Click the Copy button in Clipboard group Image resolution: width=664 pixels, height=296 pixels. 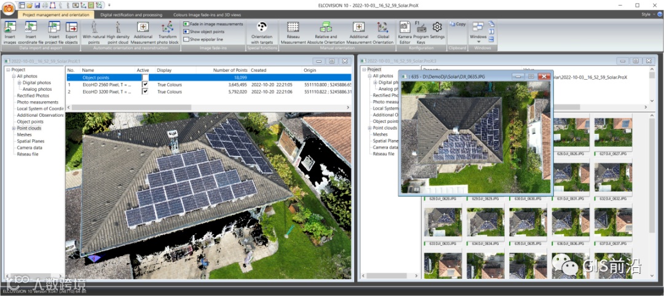click(457, 24)
